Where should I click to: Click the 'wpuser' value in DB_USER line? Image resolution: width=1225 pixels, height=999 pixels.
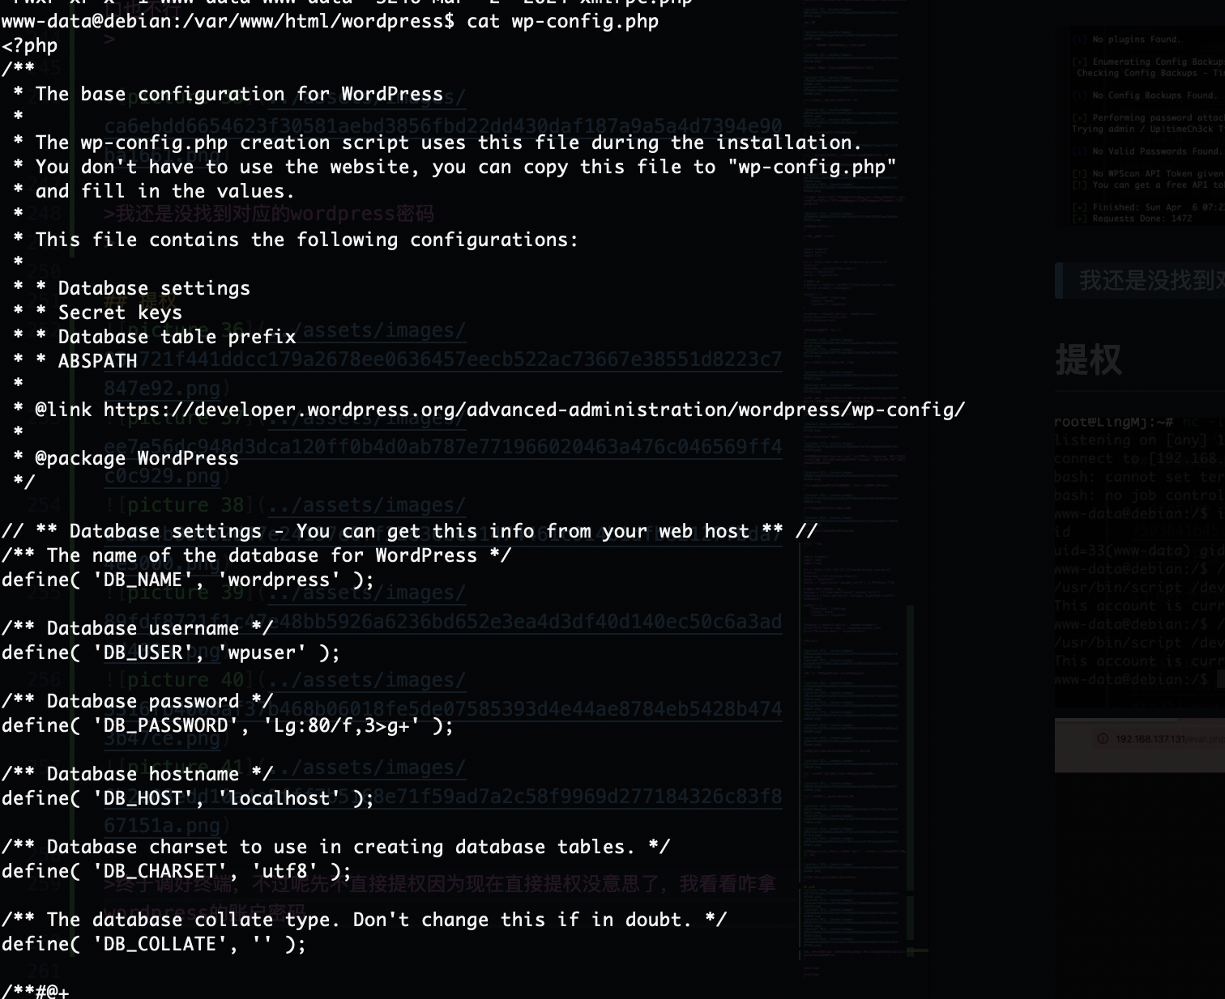click(262, 653)
